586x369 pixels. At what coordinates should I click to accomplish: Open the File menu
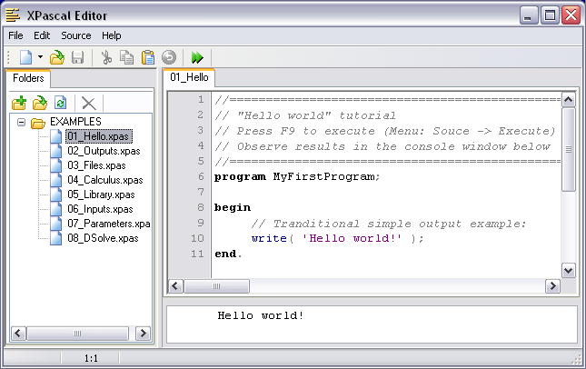point(15,35)
